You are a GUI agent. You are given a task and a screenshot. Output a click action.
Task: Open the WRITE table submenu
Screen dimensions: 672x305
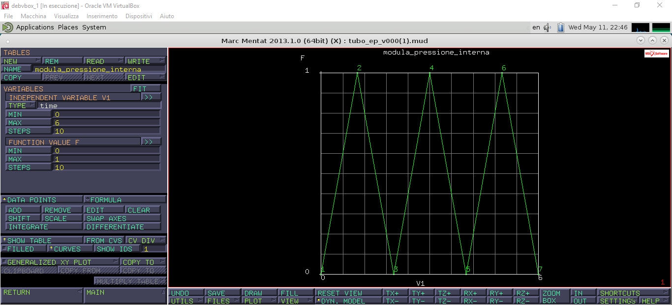(146, 61)
